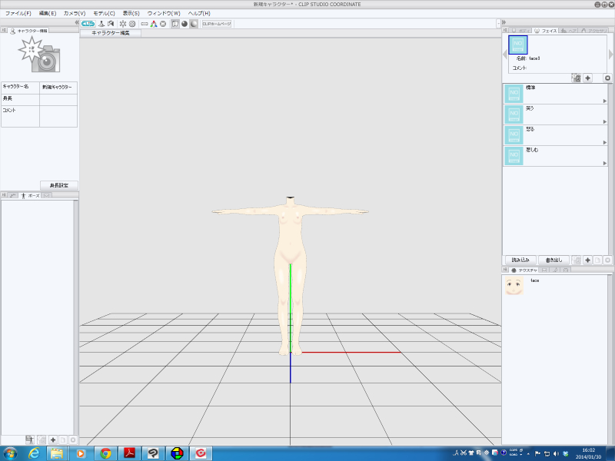Viewport: 615px width, 461px height.
Task: Open the ファイル(F) menu
Action: [x=18, y=13]
